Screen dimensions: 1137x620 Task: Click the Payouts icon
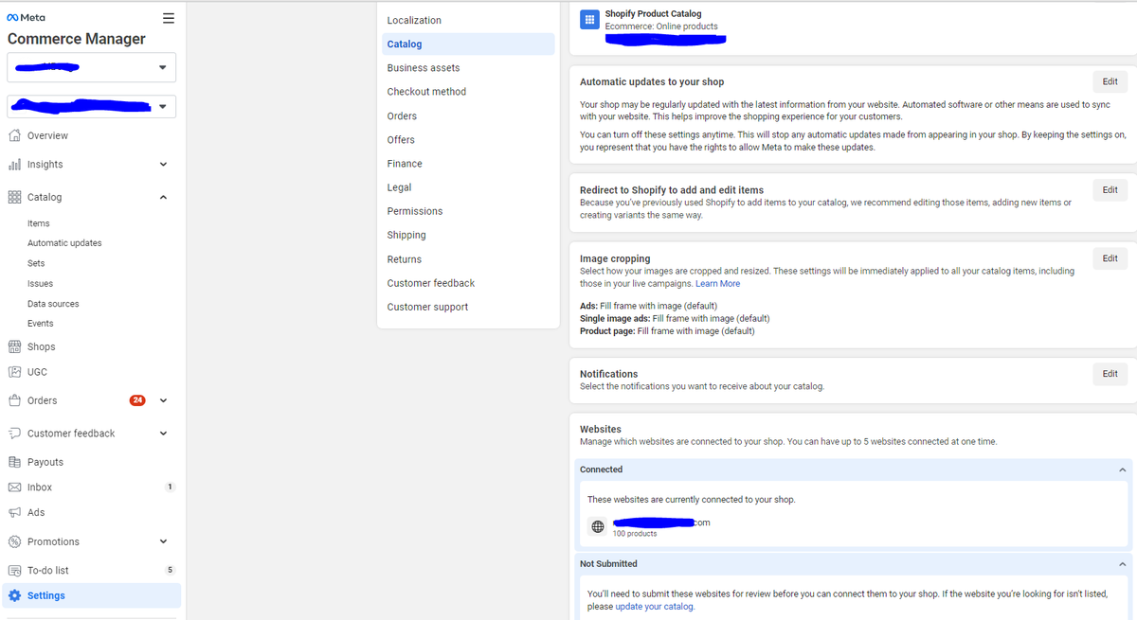[14, 462]
